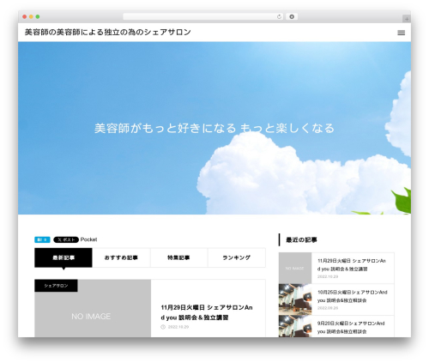Click the yellow minimize window button
The image size is (429, 363).
coord(31,16)
